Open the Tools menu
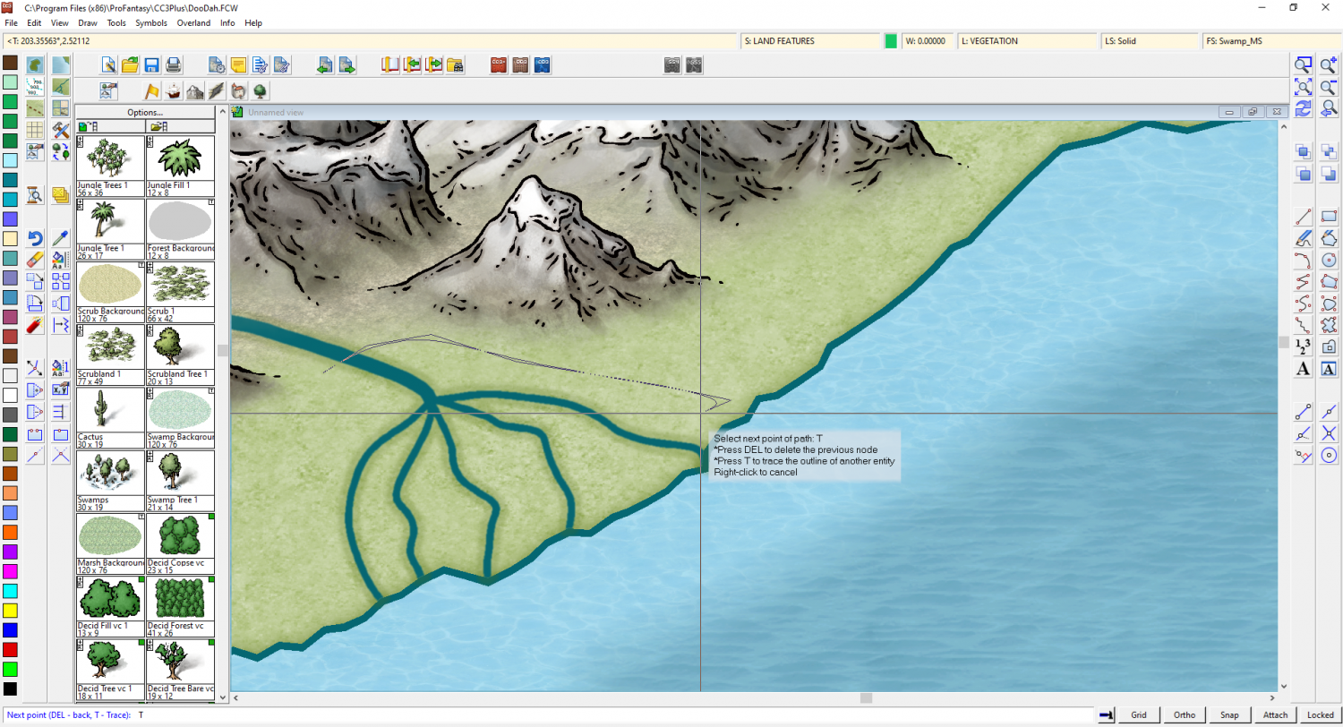The height and width of the screenshot is (727, 1343). click(x=116, y=22)
